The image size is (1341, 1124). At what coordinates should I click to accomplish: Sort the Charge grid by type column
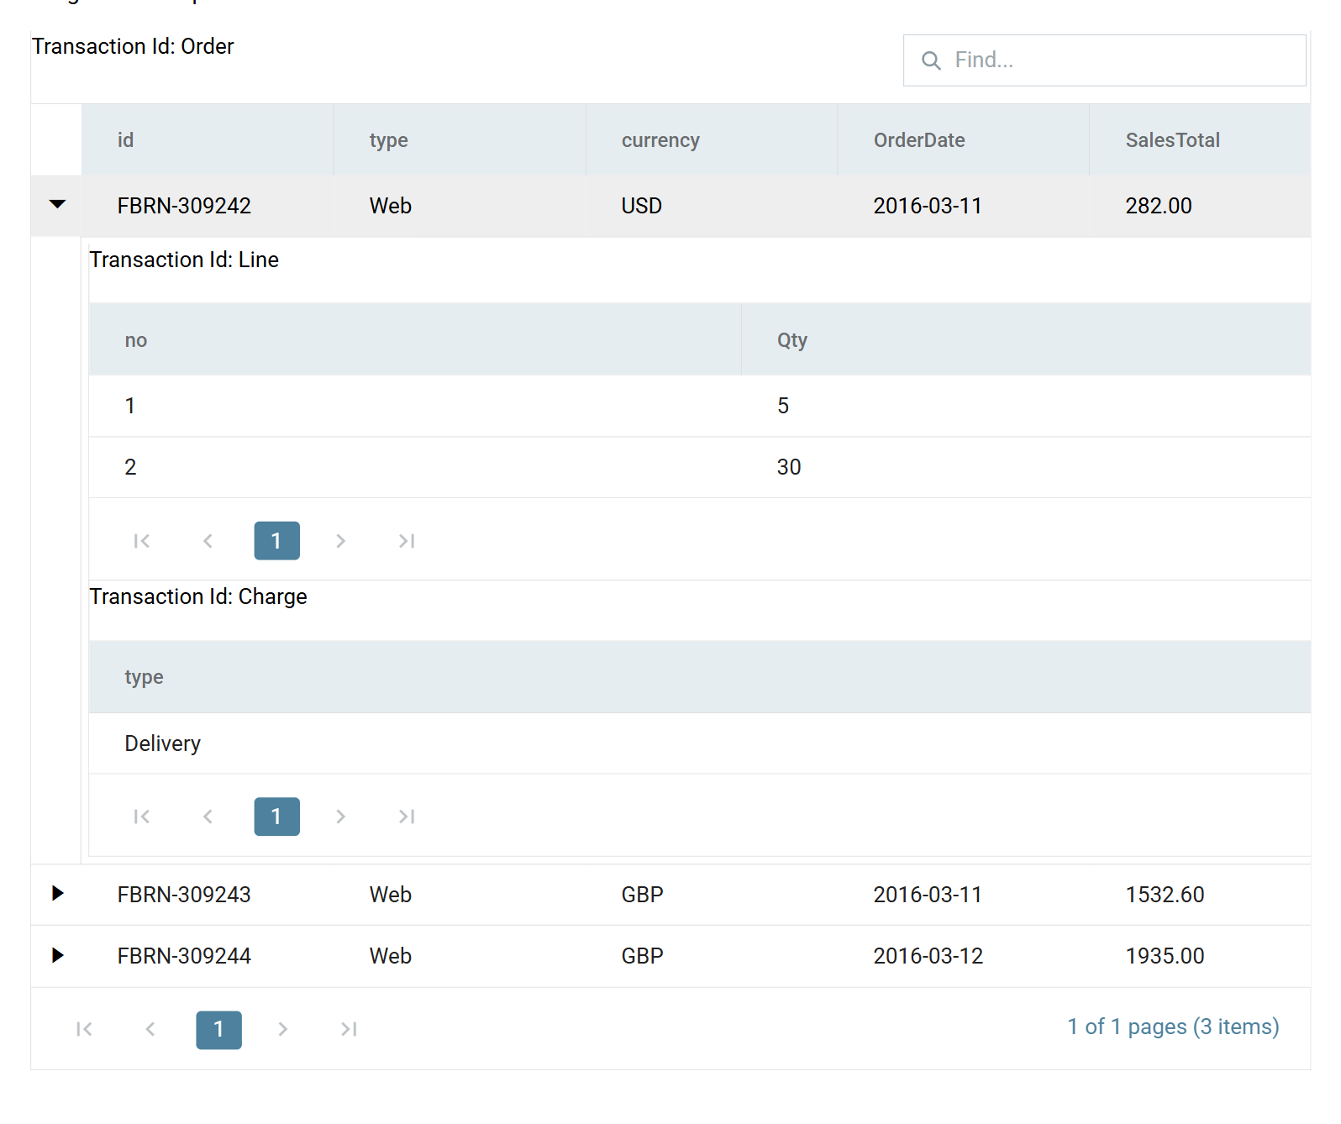700,677
